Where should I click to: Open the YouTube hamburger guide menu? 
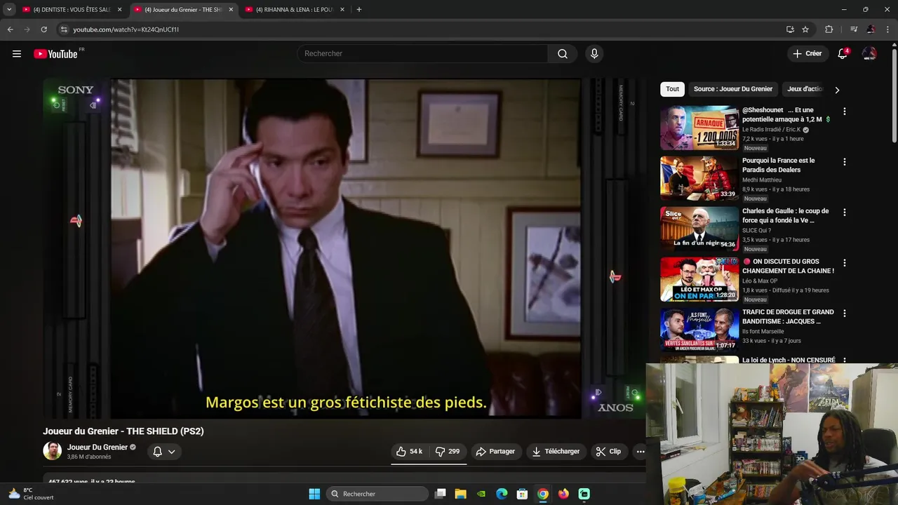click(x=17, y=54)
